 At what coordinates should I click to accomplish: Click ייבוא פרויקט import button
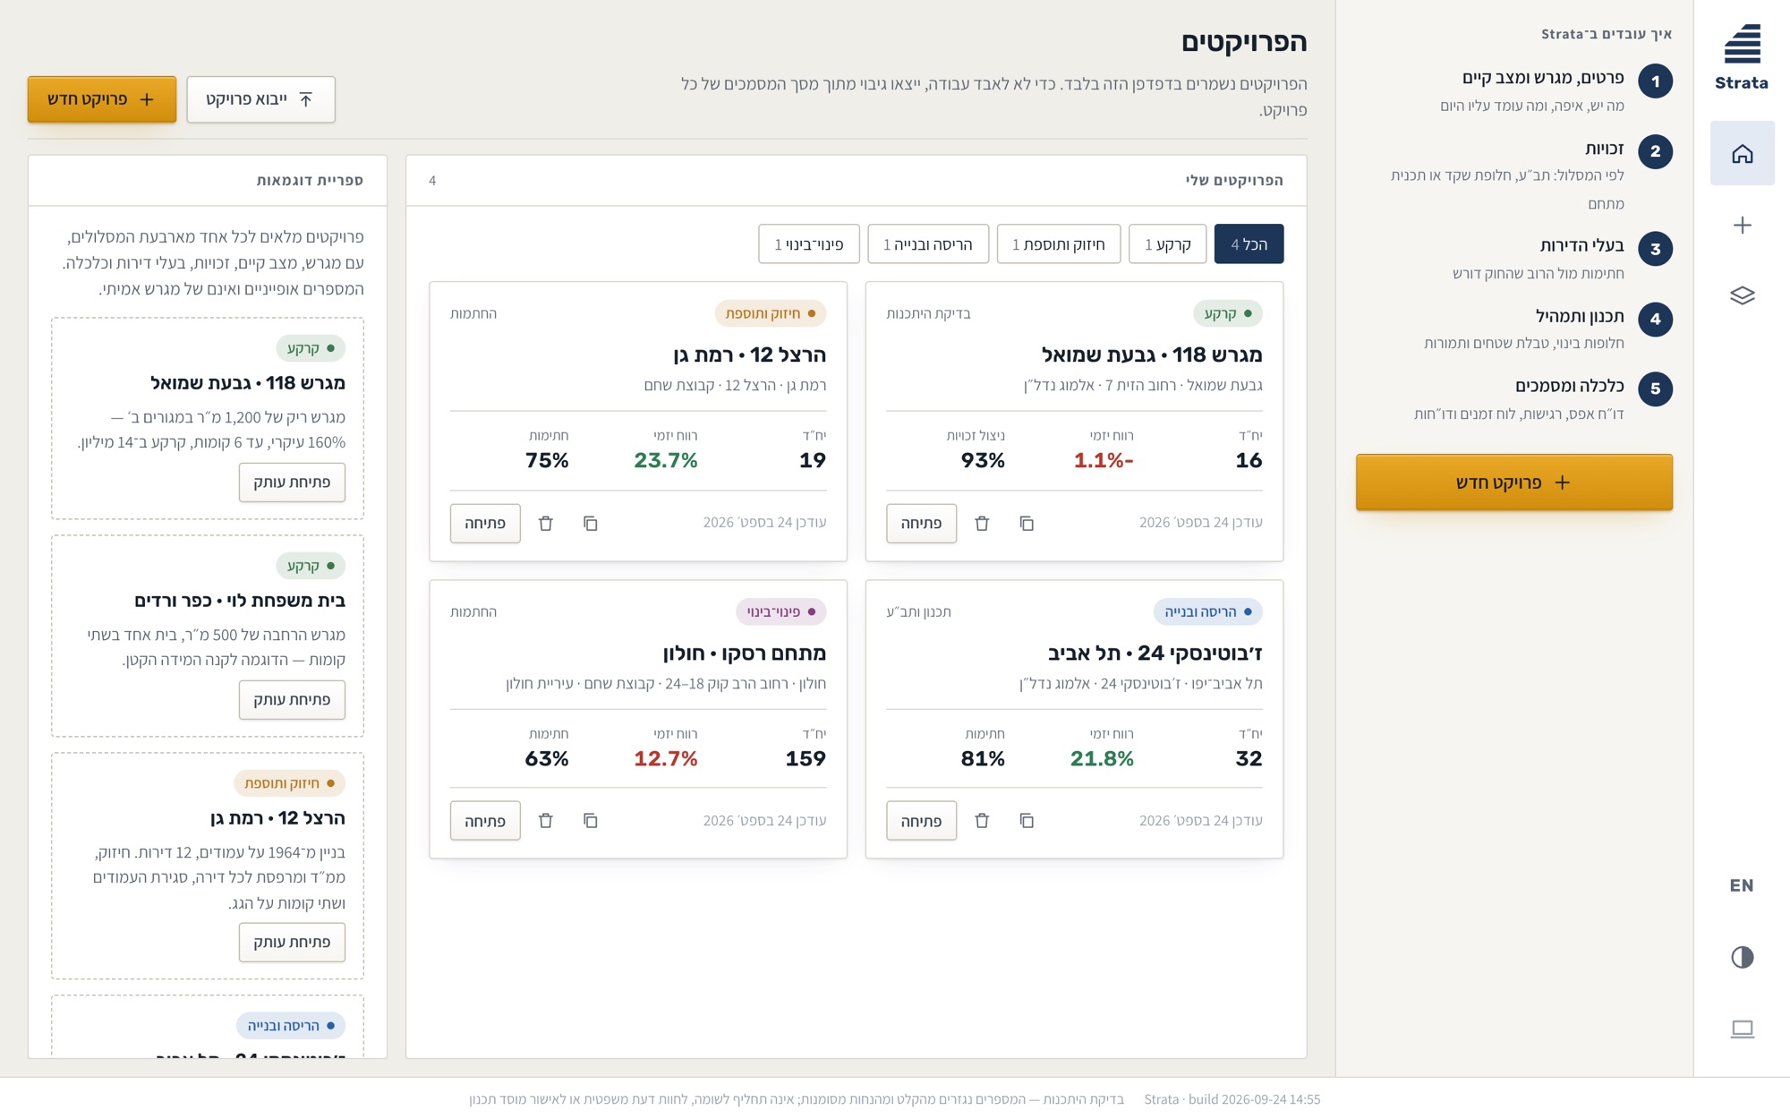click(x=260, y=99)
